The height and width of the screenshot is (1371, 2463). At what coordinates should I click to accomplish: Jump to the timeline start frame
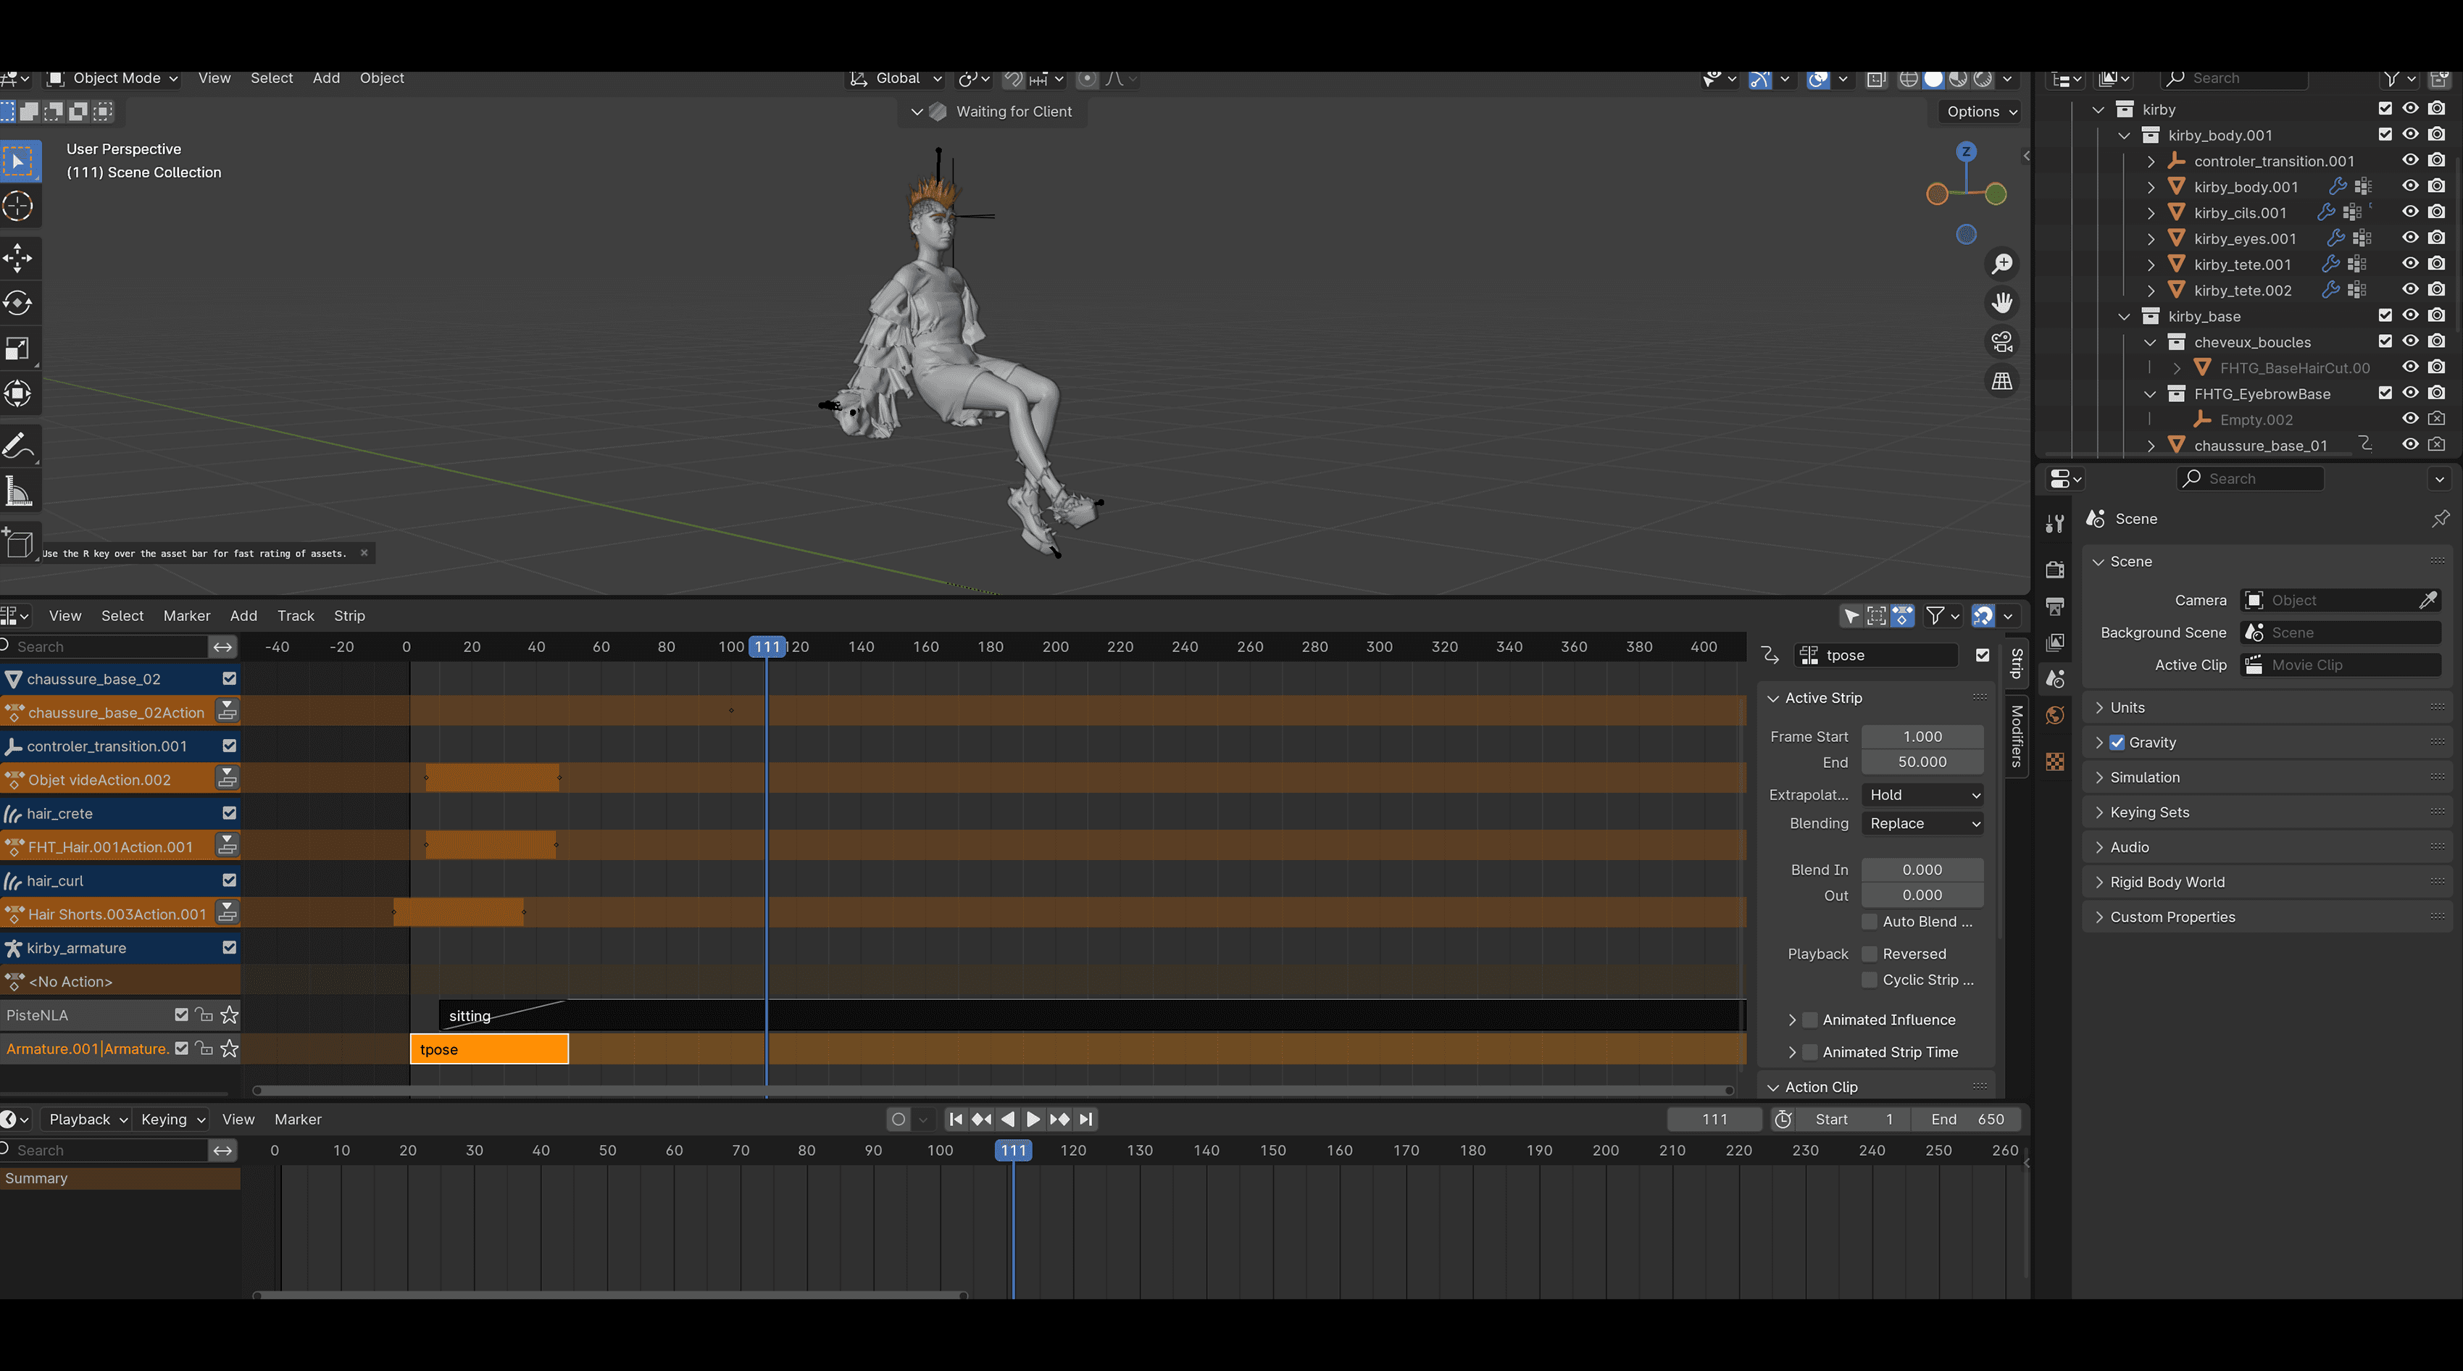(955, 1119)
